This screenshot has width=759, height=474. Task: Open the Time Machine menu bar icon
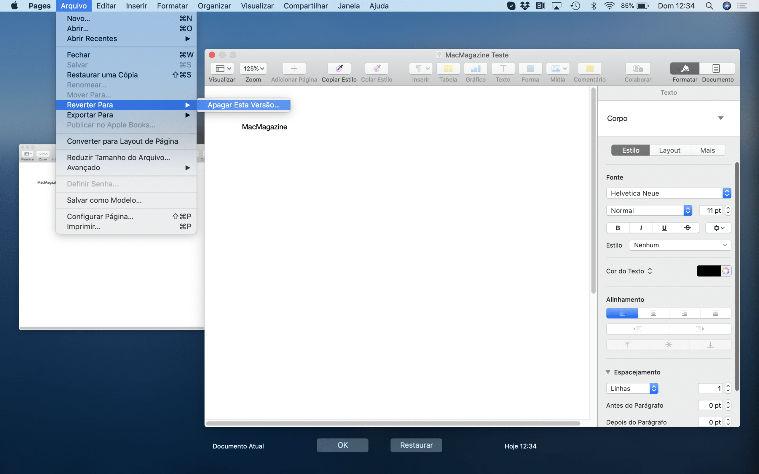pos(575,6)
